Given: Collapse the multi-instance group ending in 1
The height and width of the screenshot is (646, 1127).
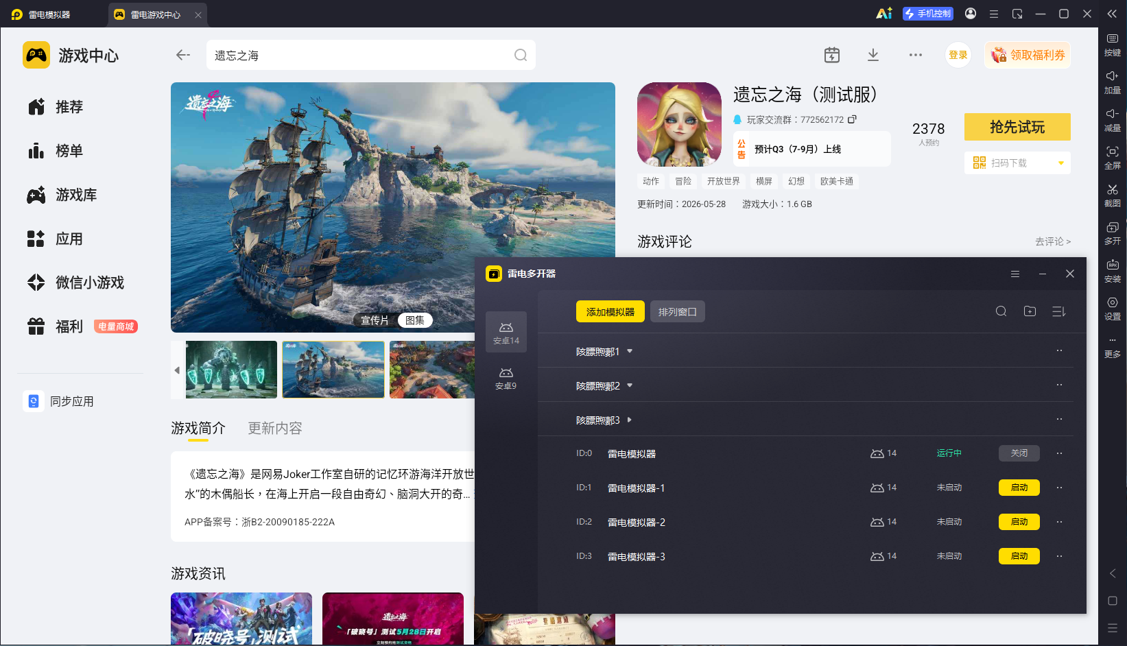Looking at the screenshot, I should tap(630, 351).
